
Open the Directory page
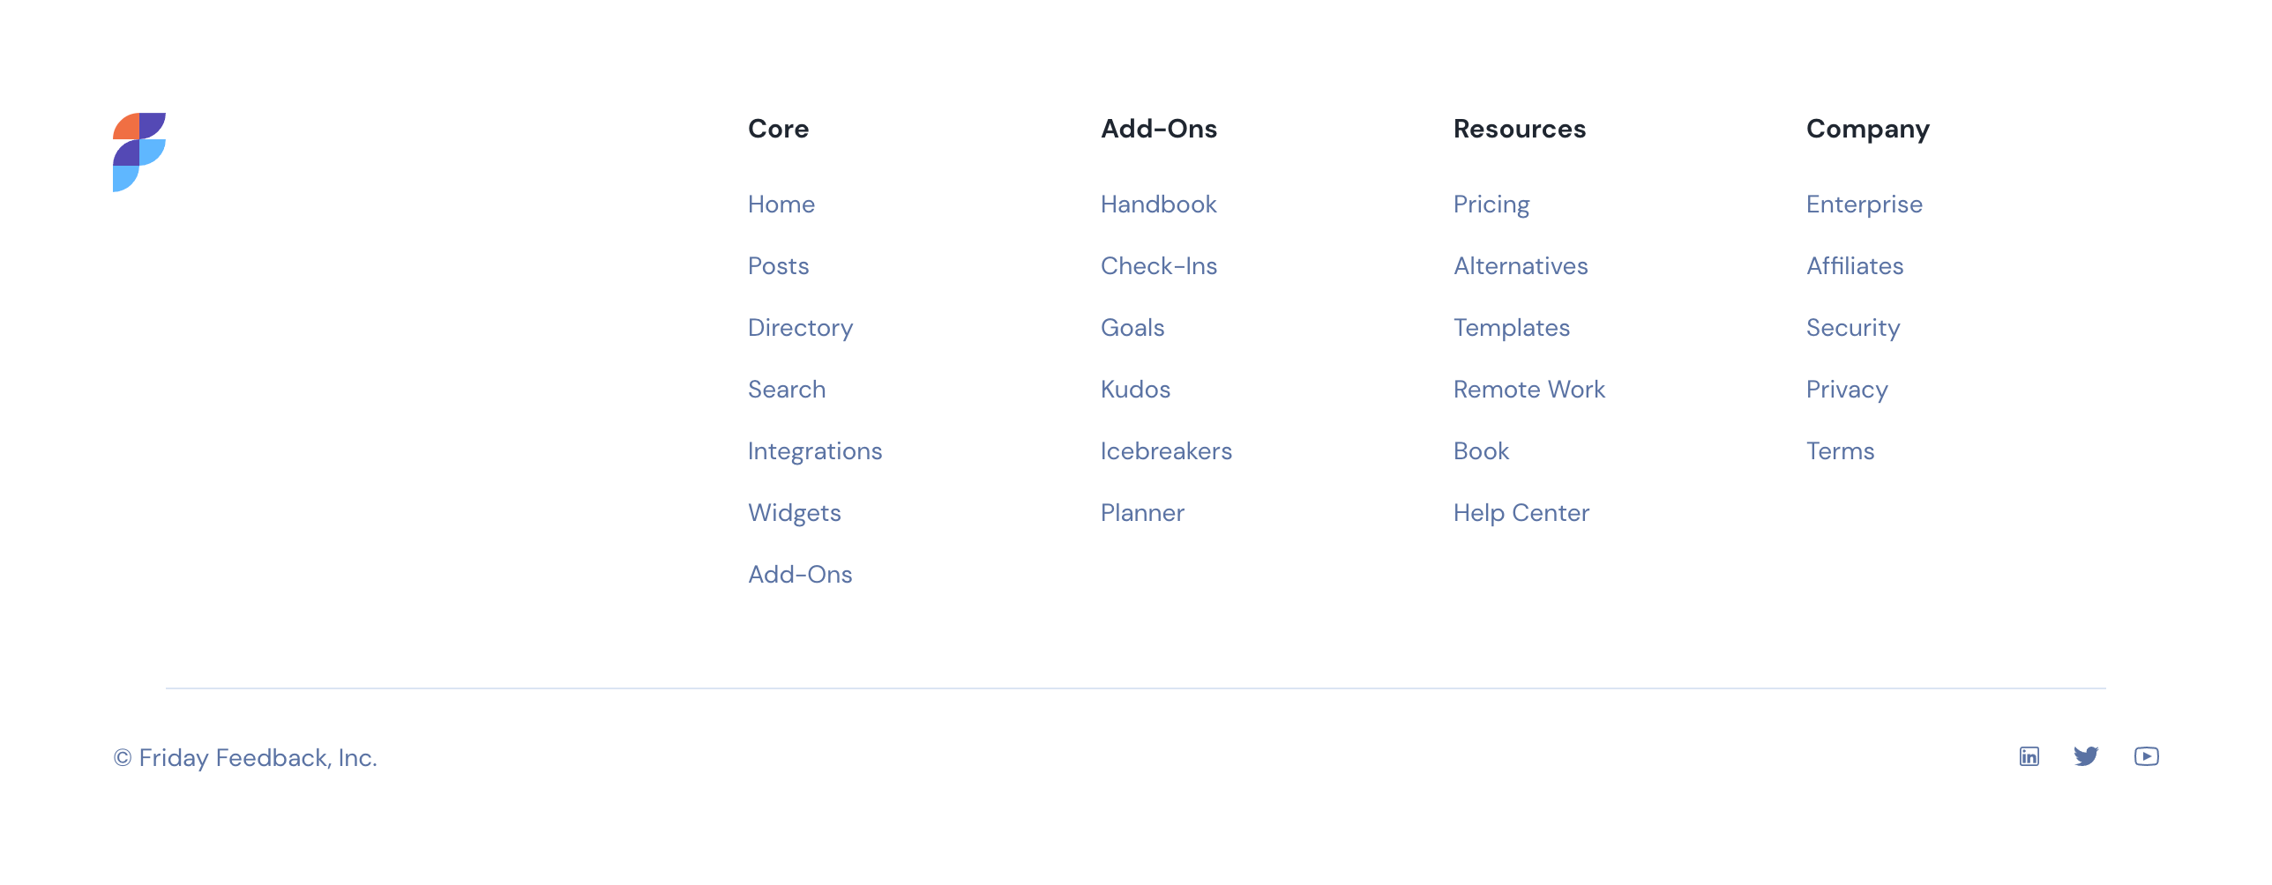pos(800,328)
